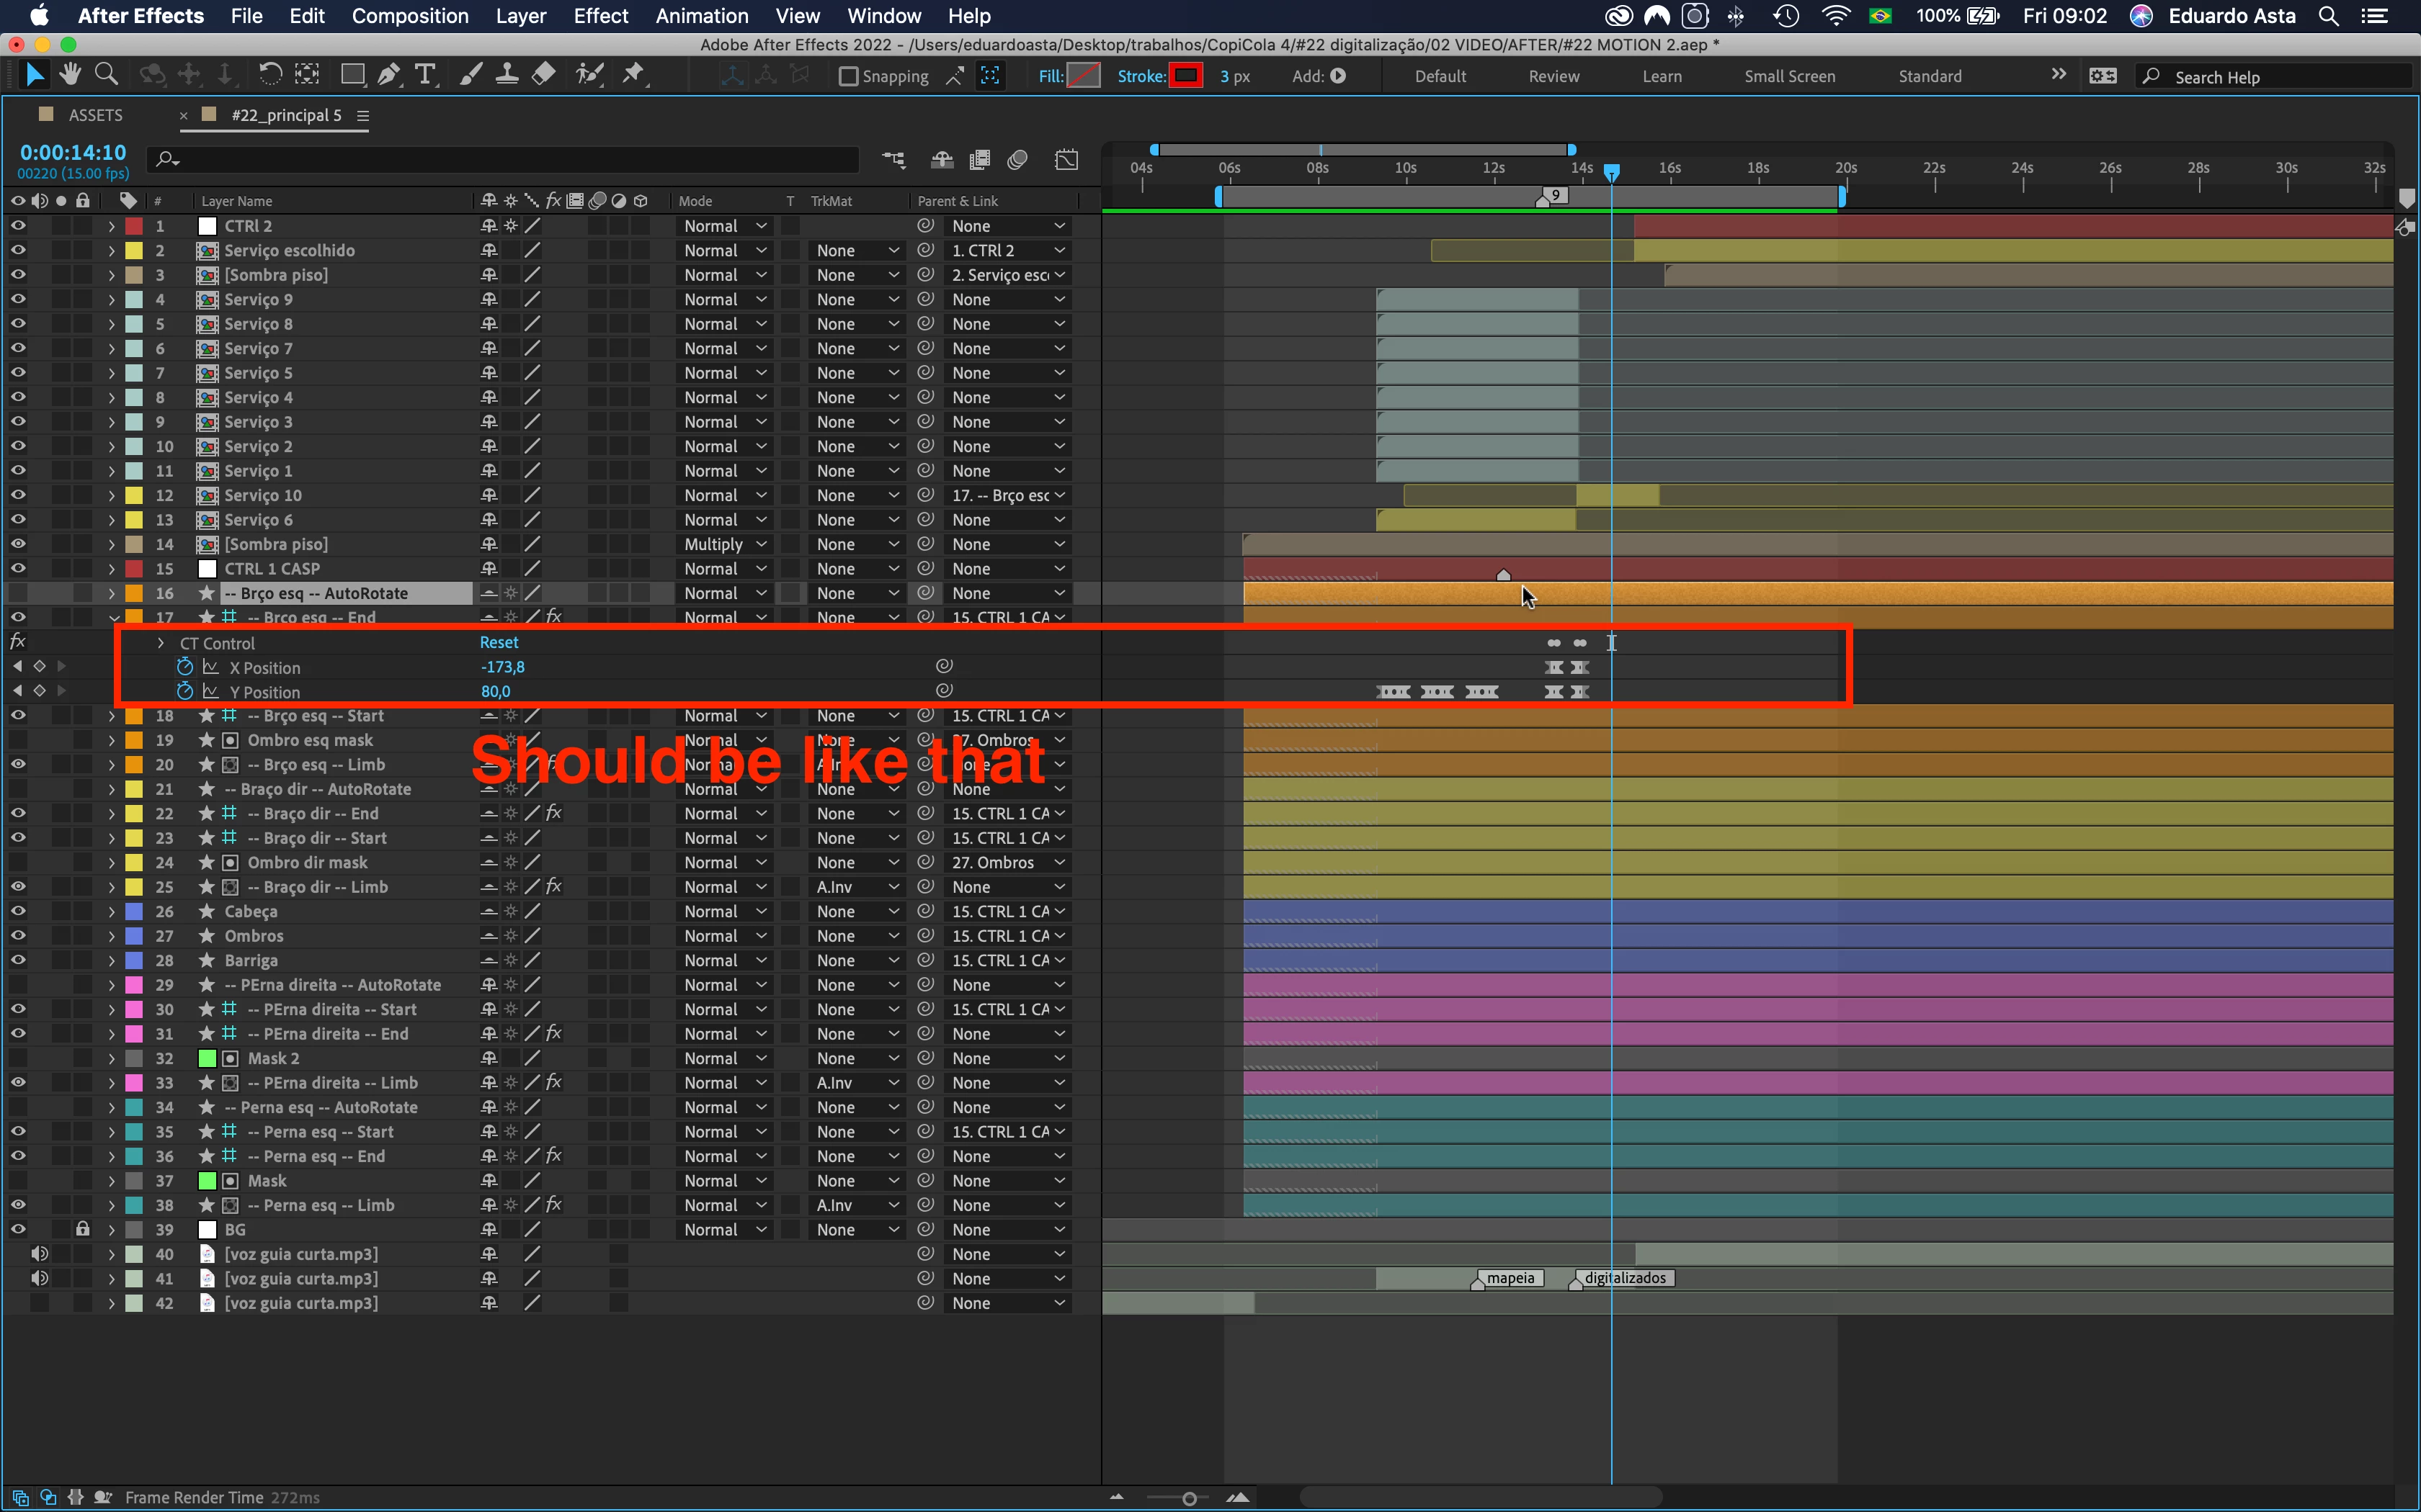Select the Pen tool in toolbar
This screenshot has height=1512, width=2421.
tap(388, 75)
